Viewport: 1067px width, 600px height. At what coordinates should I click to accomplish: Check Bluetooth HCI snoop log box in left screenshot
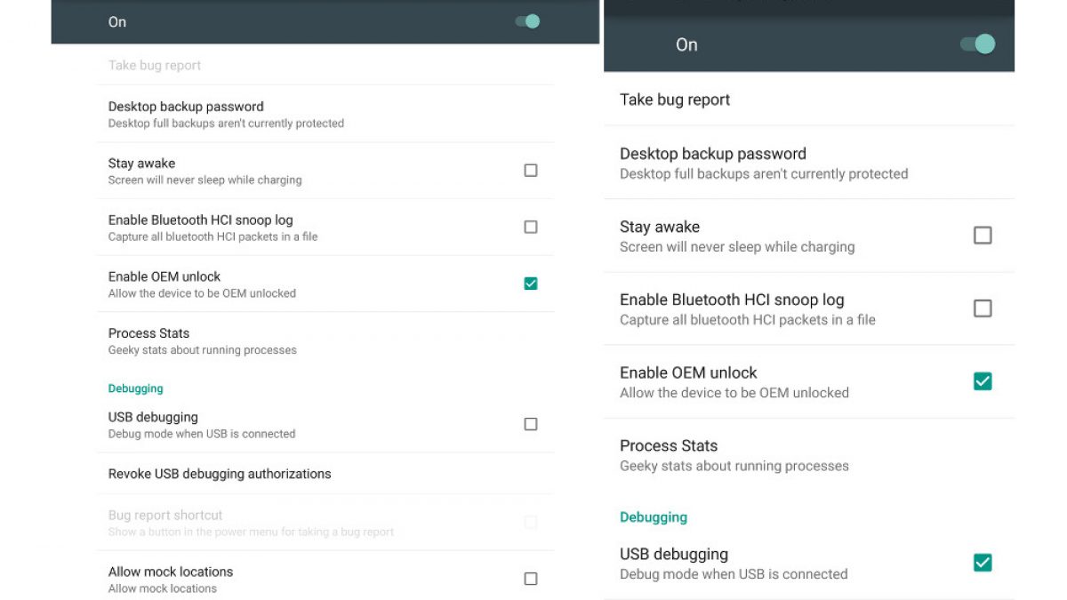tap(531, 228)
